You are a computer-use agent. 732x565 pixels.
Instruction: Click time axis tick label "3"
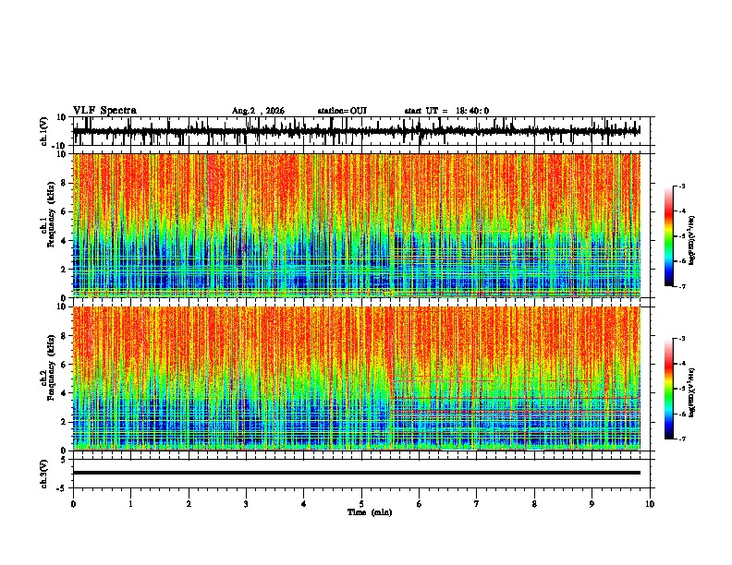(x=246, y=504)
